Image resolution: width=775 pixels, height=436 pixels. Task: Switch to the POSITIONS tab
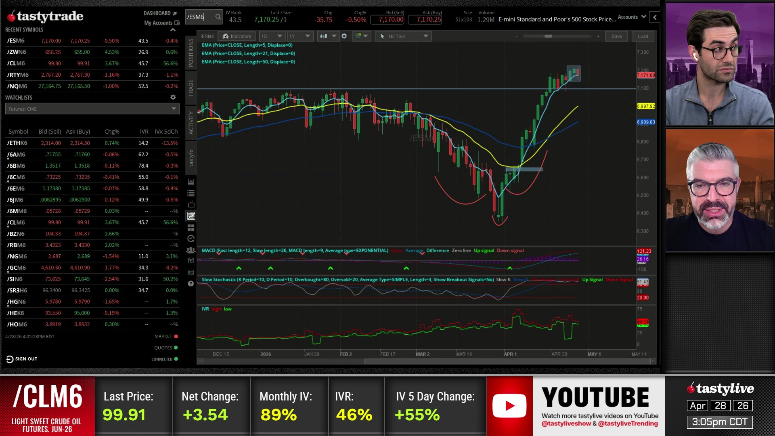click(191, 53)
